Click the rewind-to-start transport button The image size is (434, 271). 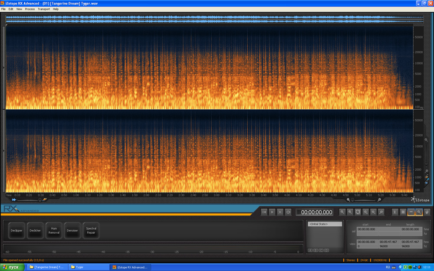point(264,212)
